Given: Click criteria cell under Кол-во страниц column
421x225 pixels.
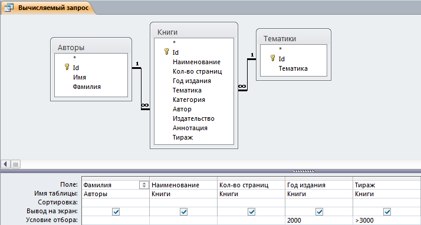Looking at the screenshot, I should [x=251, y=220].
